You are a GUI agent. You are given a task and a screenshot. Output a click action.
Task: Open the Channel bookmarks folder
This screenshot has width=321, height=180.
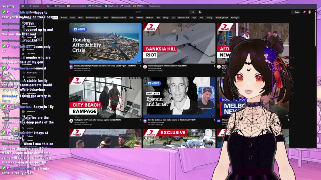point(34,6)
